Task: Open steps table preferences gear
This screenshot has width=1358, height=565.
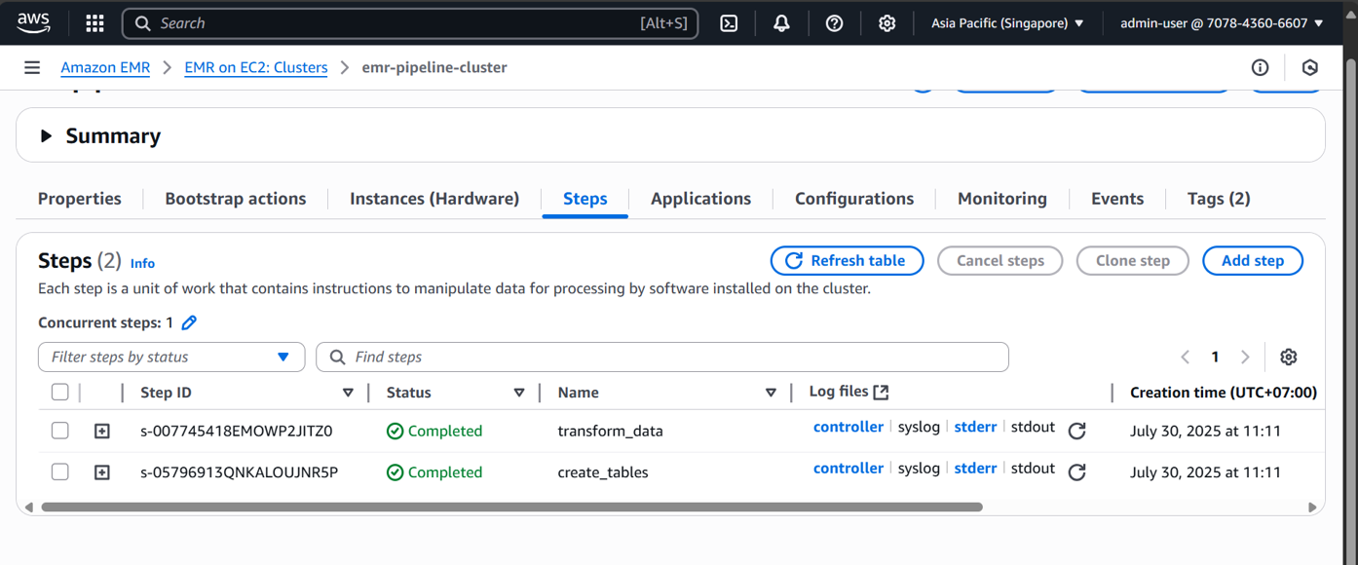Action: [x=1288, y=357]
